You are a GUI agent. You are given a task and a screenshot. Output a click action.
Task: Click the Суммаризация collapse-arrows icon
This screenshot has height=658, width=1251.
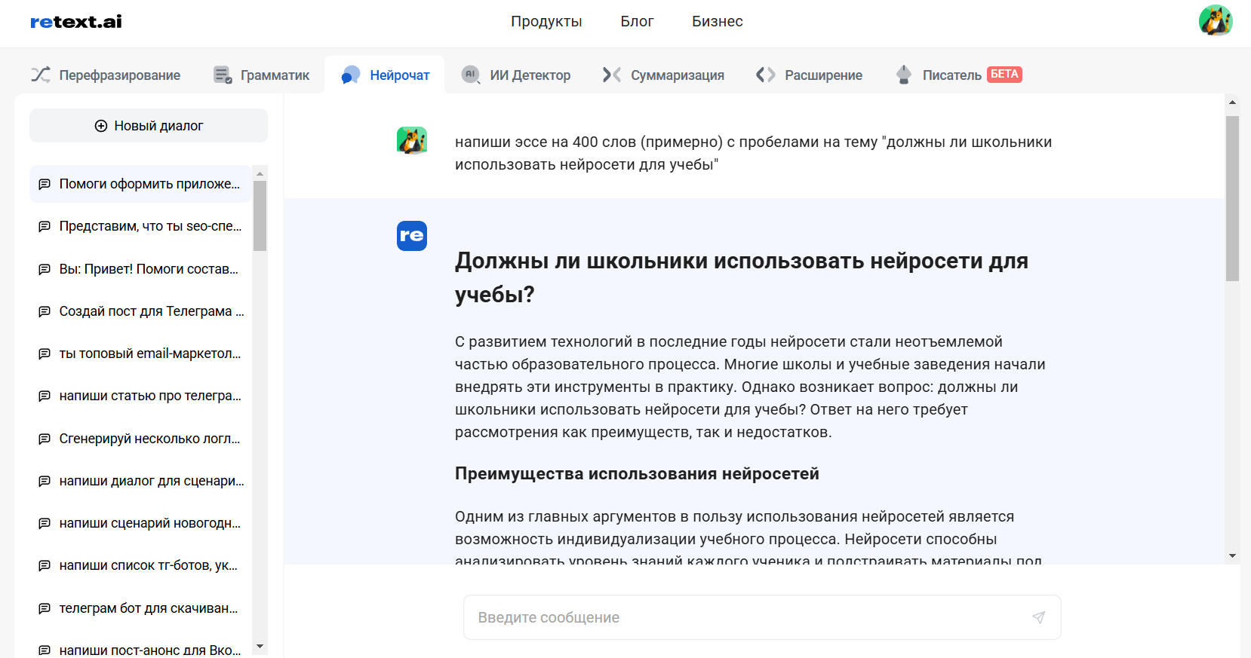click(x=612, y=75)
